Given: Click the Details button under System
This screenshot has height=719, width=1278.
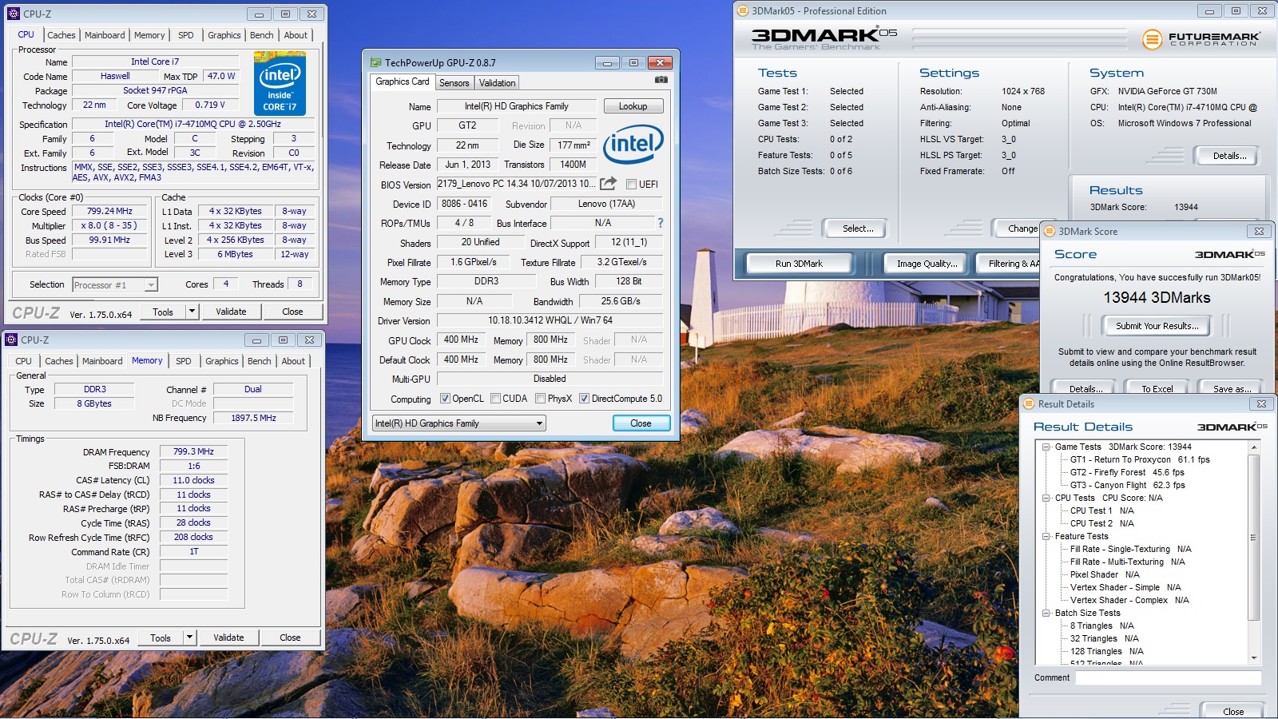Looking at the screenshot, I should click(1229, 156).
